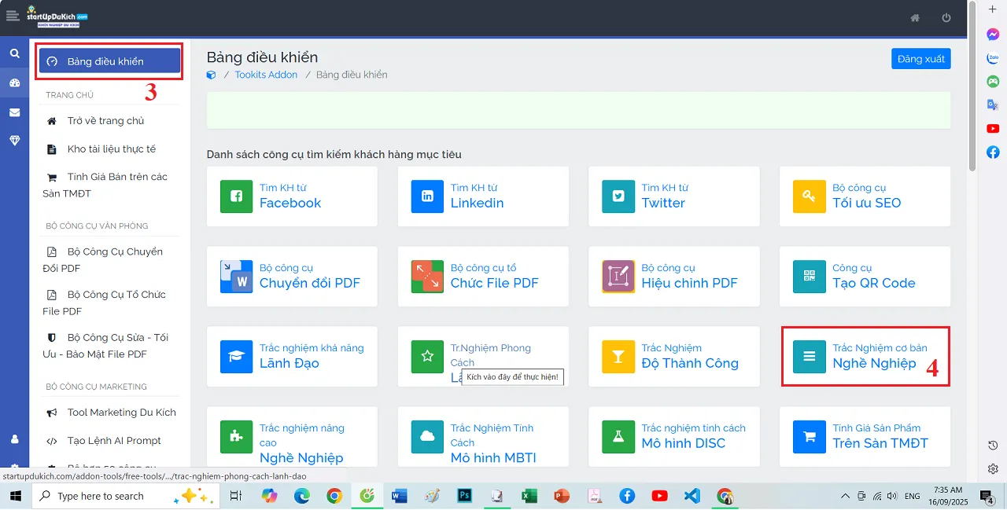Click the search icon in left rail

coord(14,53)
